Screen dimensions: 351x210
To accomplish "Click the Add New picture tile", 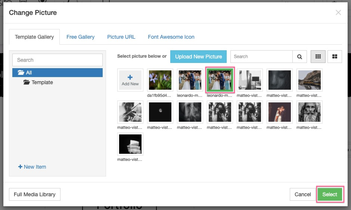I will pyautogui.click(x=130, y=80).
